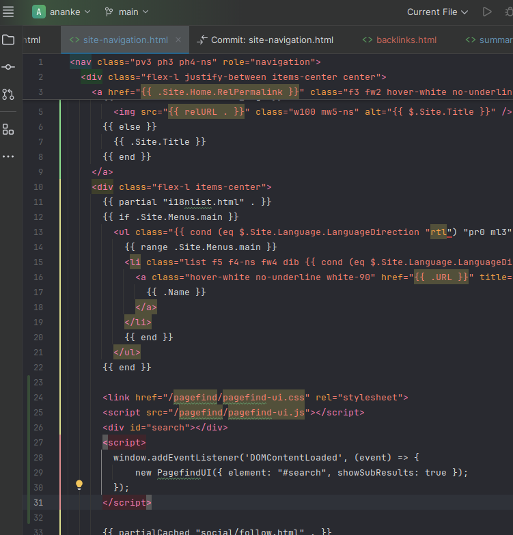Click line number 27 in the gutter
This screenshot has height=535, width=513.
(38, 443)
